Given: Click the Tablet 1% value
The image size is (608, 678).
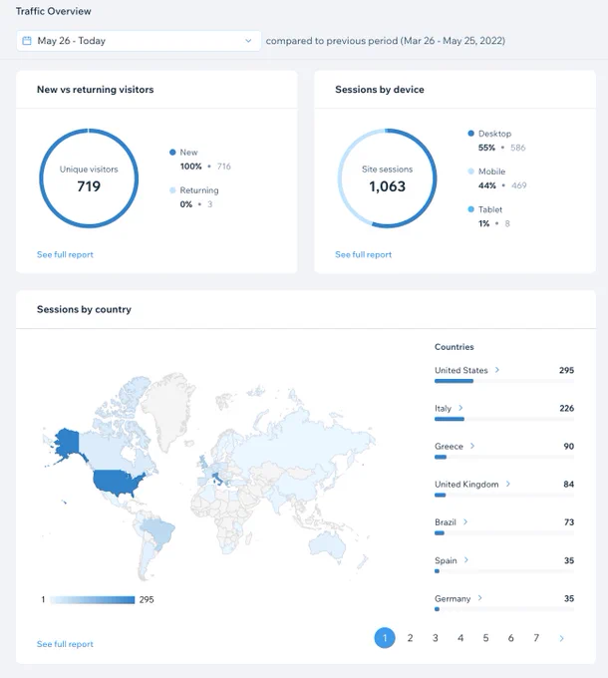Looking at the screenshot, I should pos(483,223).
